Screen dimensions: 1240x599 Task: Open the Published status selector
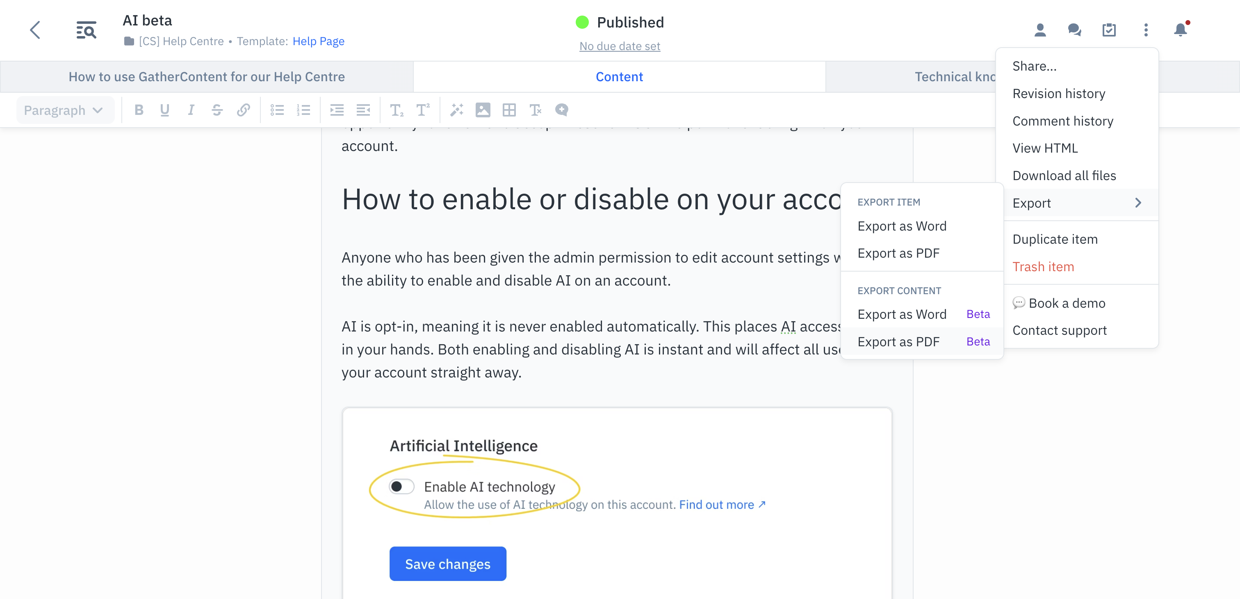[x=620, y=22]
